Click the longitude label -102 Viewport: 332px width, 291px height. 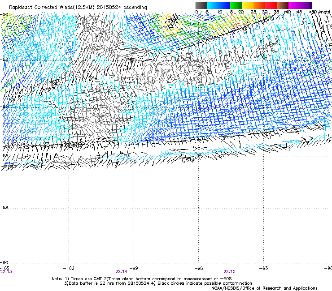(x=69, y=268)
